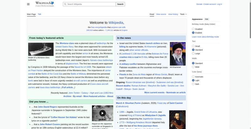Switch to the Talk tab
This screenshot has height=129, width=251.
pos(40,14)
